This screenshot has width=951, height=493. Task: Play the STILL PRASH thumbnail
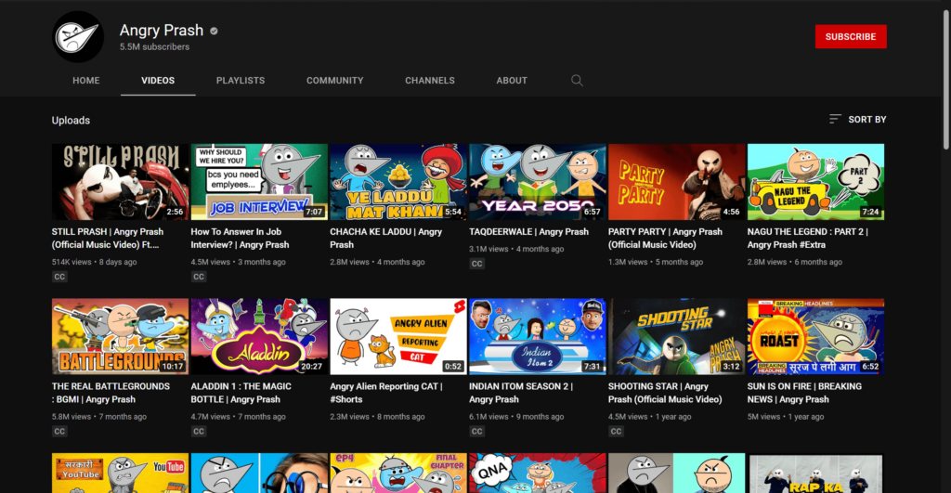(x=120, y=182)
